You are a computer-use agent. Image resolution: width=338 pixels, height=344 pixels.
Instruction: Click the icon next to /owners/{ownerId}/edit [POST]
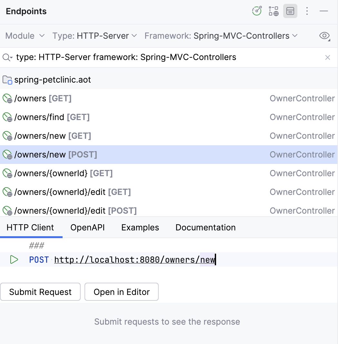(x=7, y=211)
